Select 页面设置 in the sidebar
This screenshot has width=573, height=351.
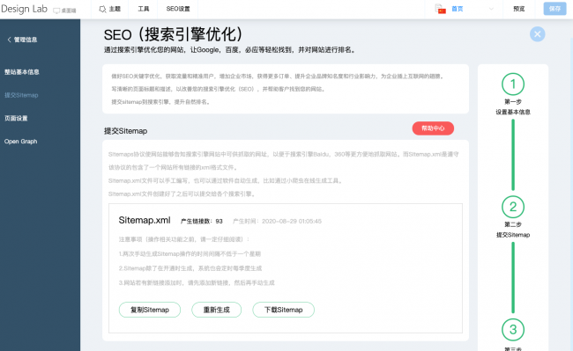click(16, 118)
